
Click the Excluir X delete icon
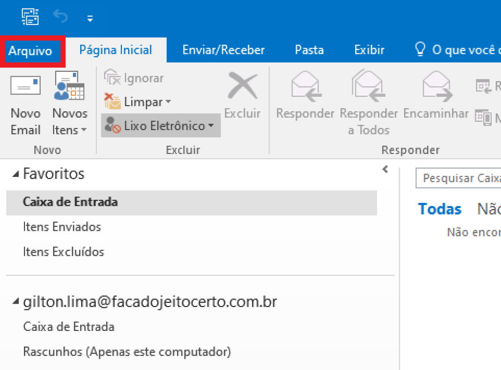[243, 86]
